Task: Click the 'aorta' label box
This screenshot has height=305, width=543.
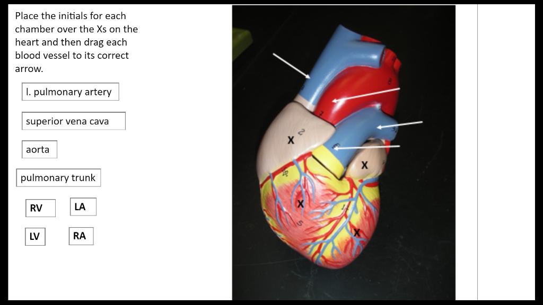Action: pyautogui.click(x=39, y=149)
